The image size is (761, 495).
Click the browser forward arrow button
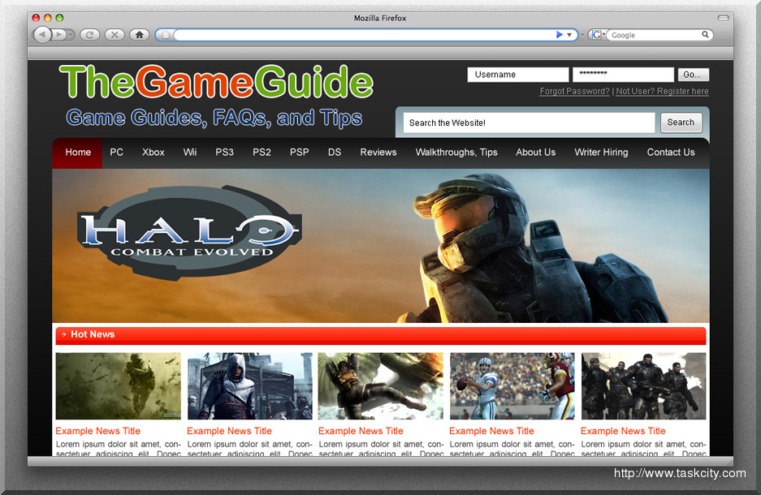click(59, 34)
